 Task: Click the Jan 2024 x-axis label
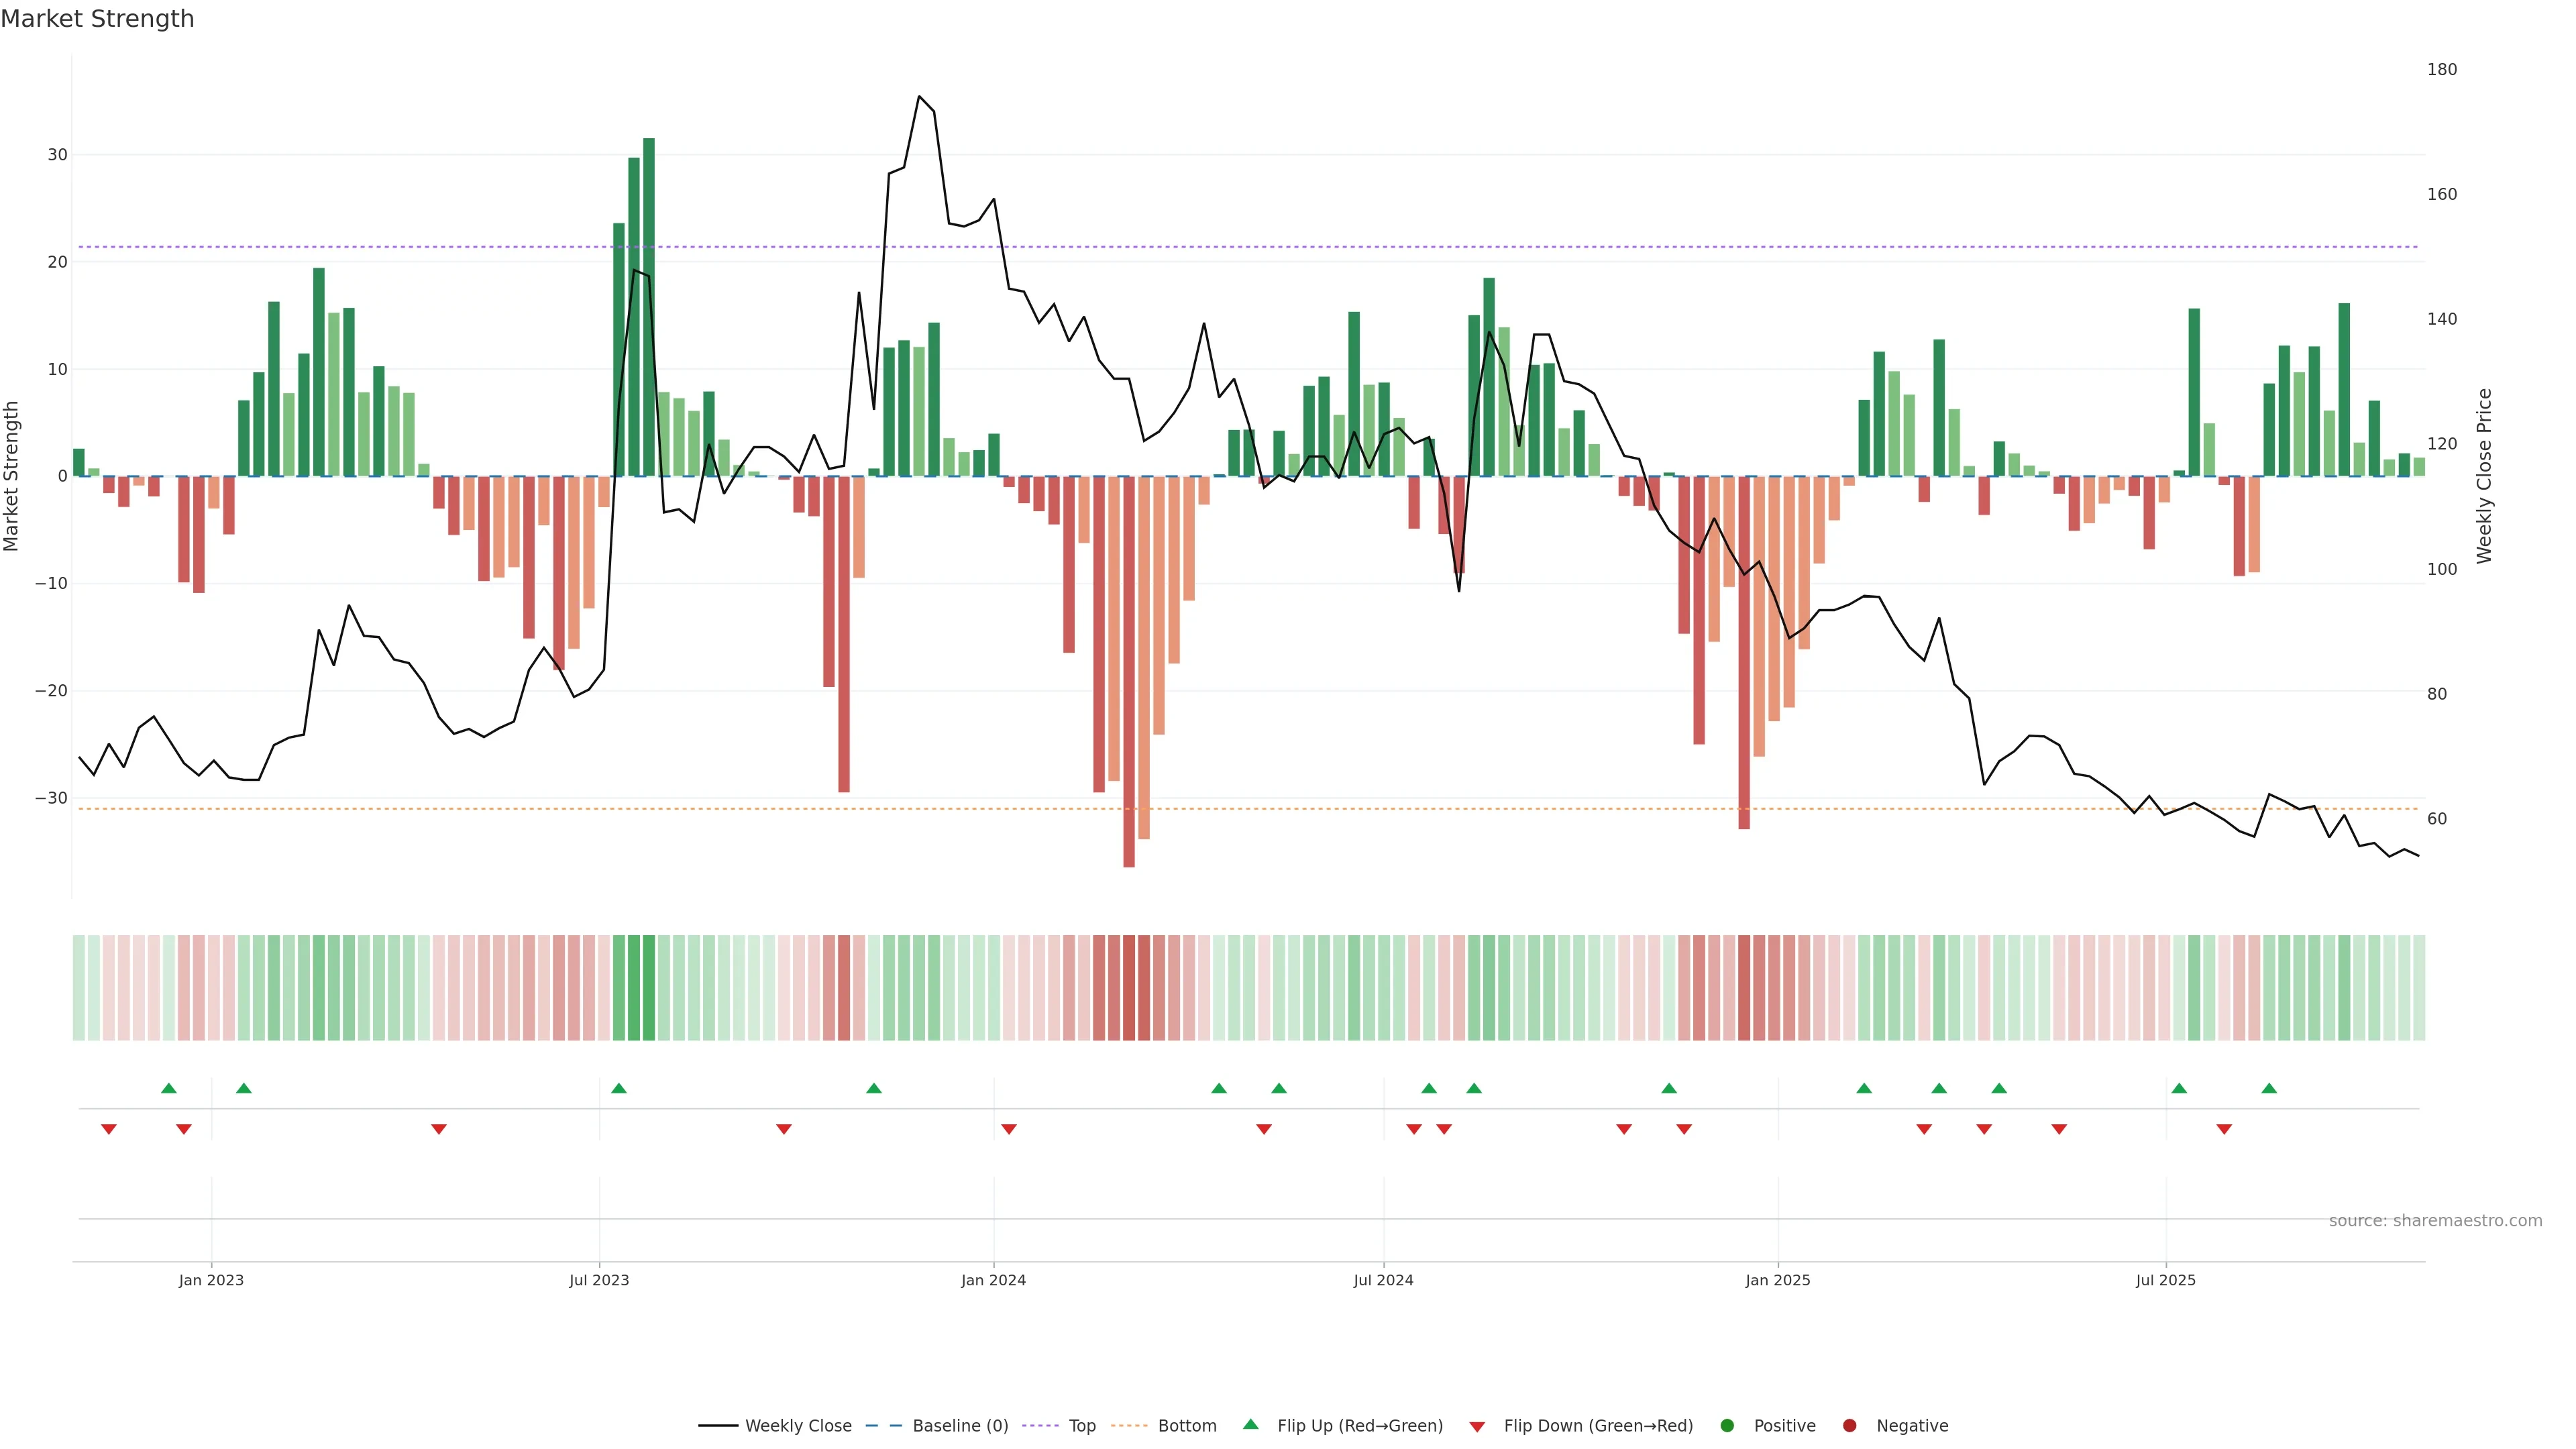click(x=993, y=1280)
